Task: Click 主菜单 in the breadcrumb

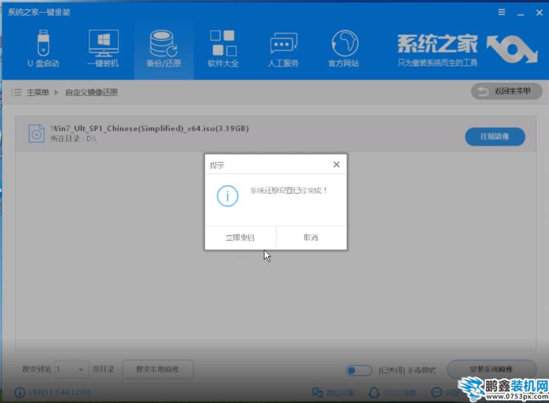Action: tap(38, 92)
